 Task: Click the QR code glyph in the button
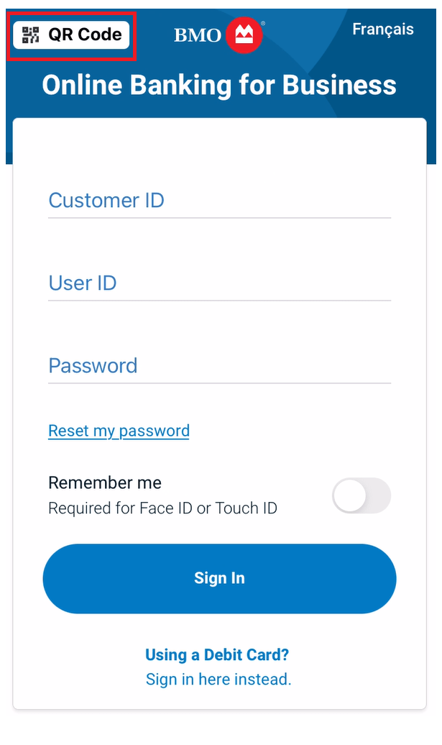pyautogui.click(x=30, y=33)
